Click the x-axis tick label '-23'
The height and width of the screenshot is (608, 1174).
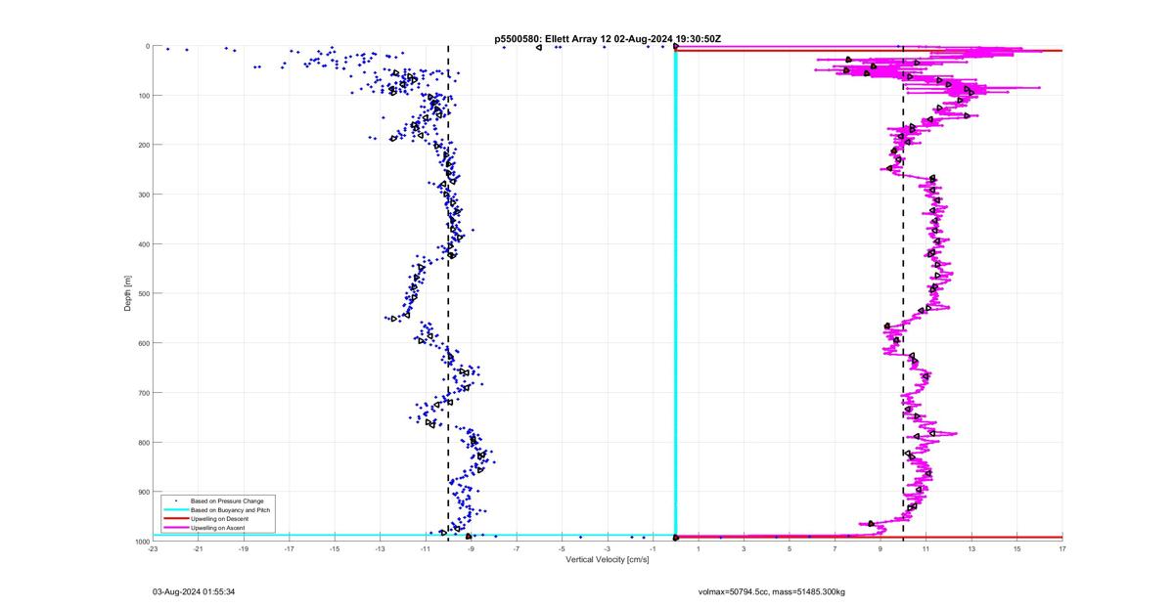153,549
